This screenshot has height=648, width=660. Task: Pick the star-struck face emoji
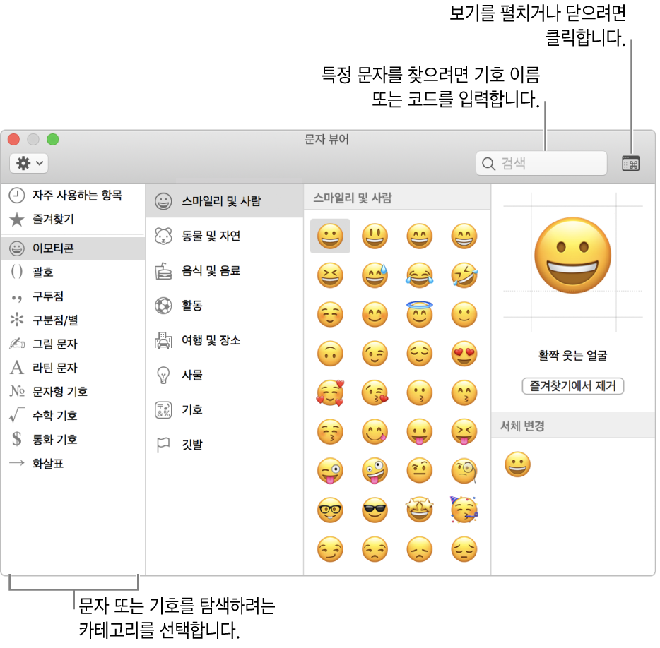tap(419, 510)
